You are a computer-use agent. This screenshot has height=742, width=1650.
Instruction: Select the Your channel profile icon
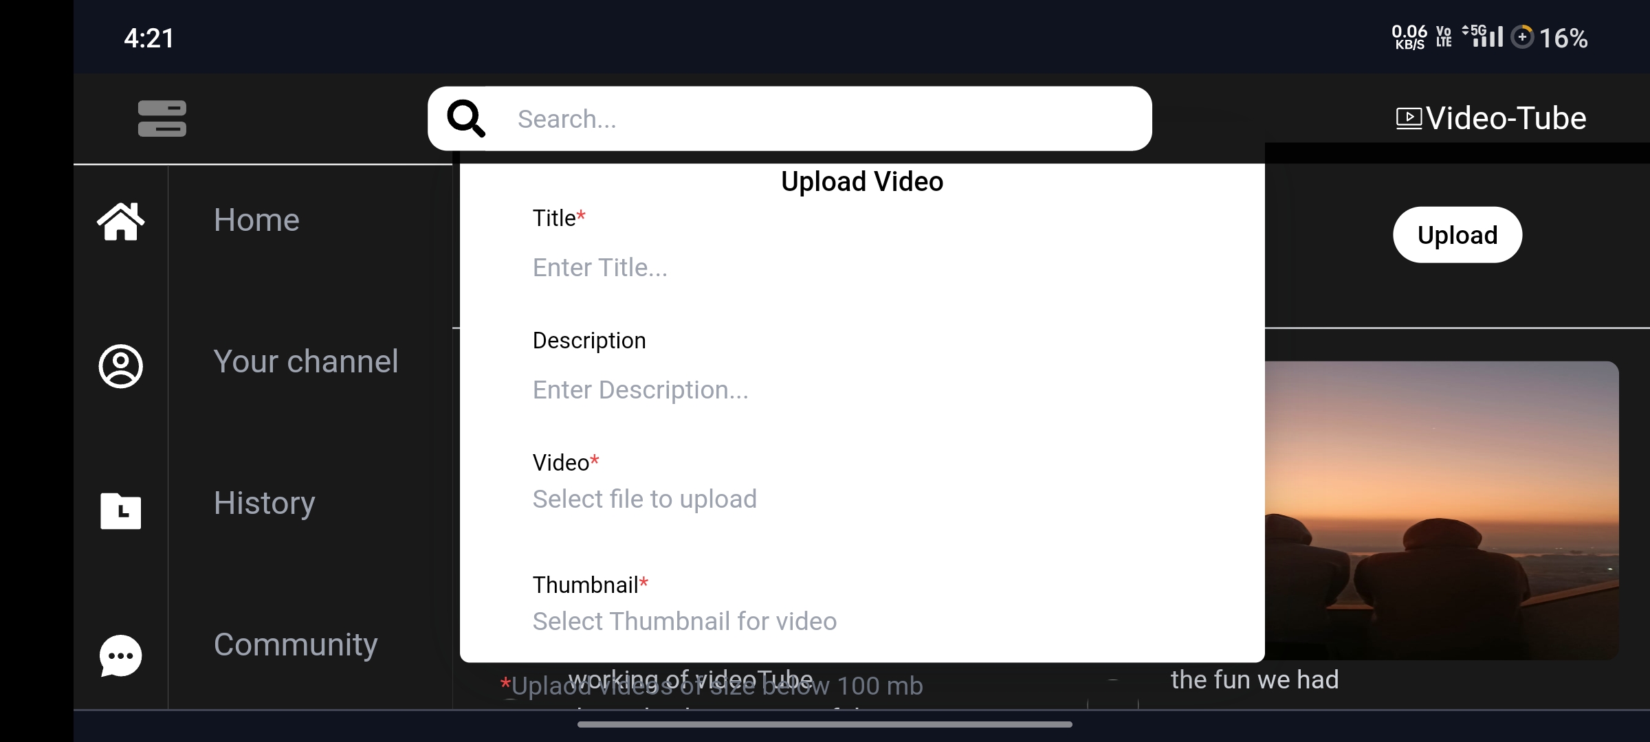click(121, 366)
